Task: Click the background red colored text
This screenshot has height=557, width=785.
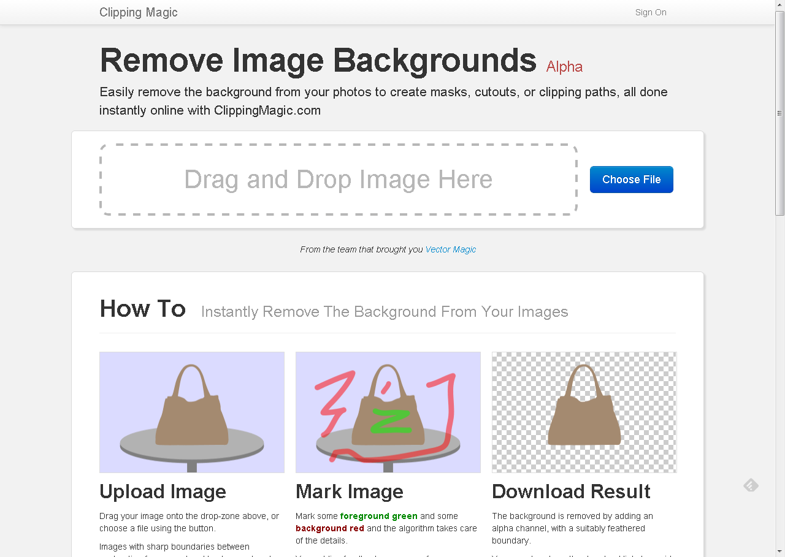Action: (329, 528)
